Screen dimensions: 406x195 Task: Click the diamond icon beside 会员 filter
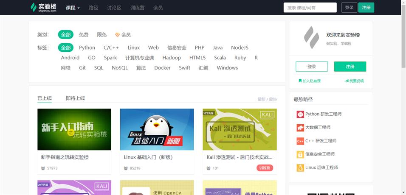click(117, 35)
